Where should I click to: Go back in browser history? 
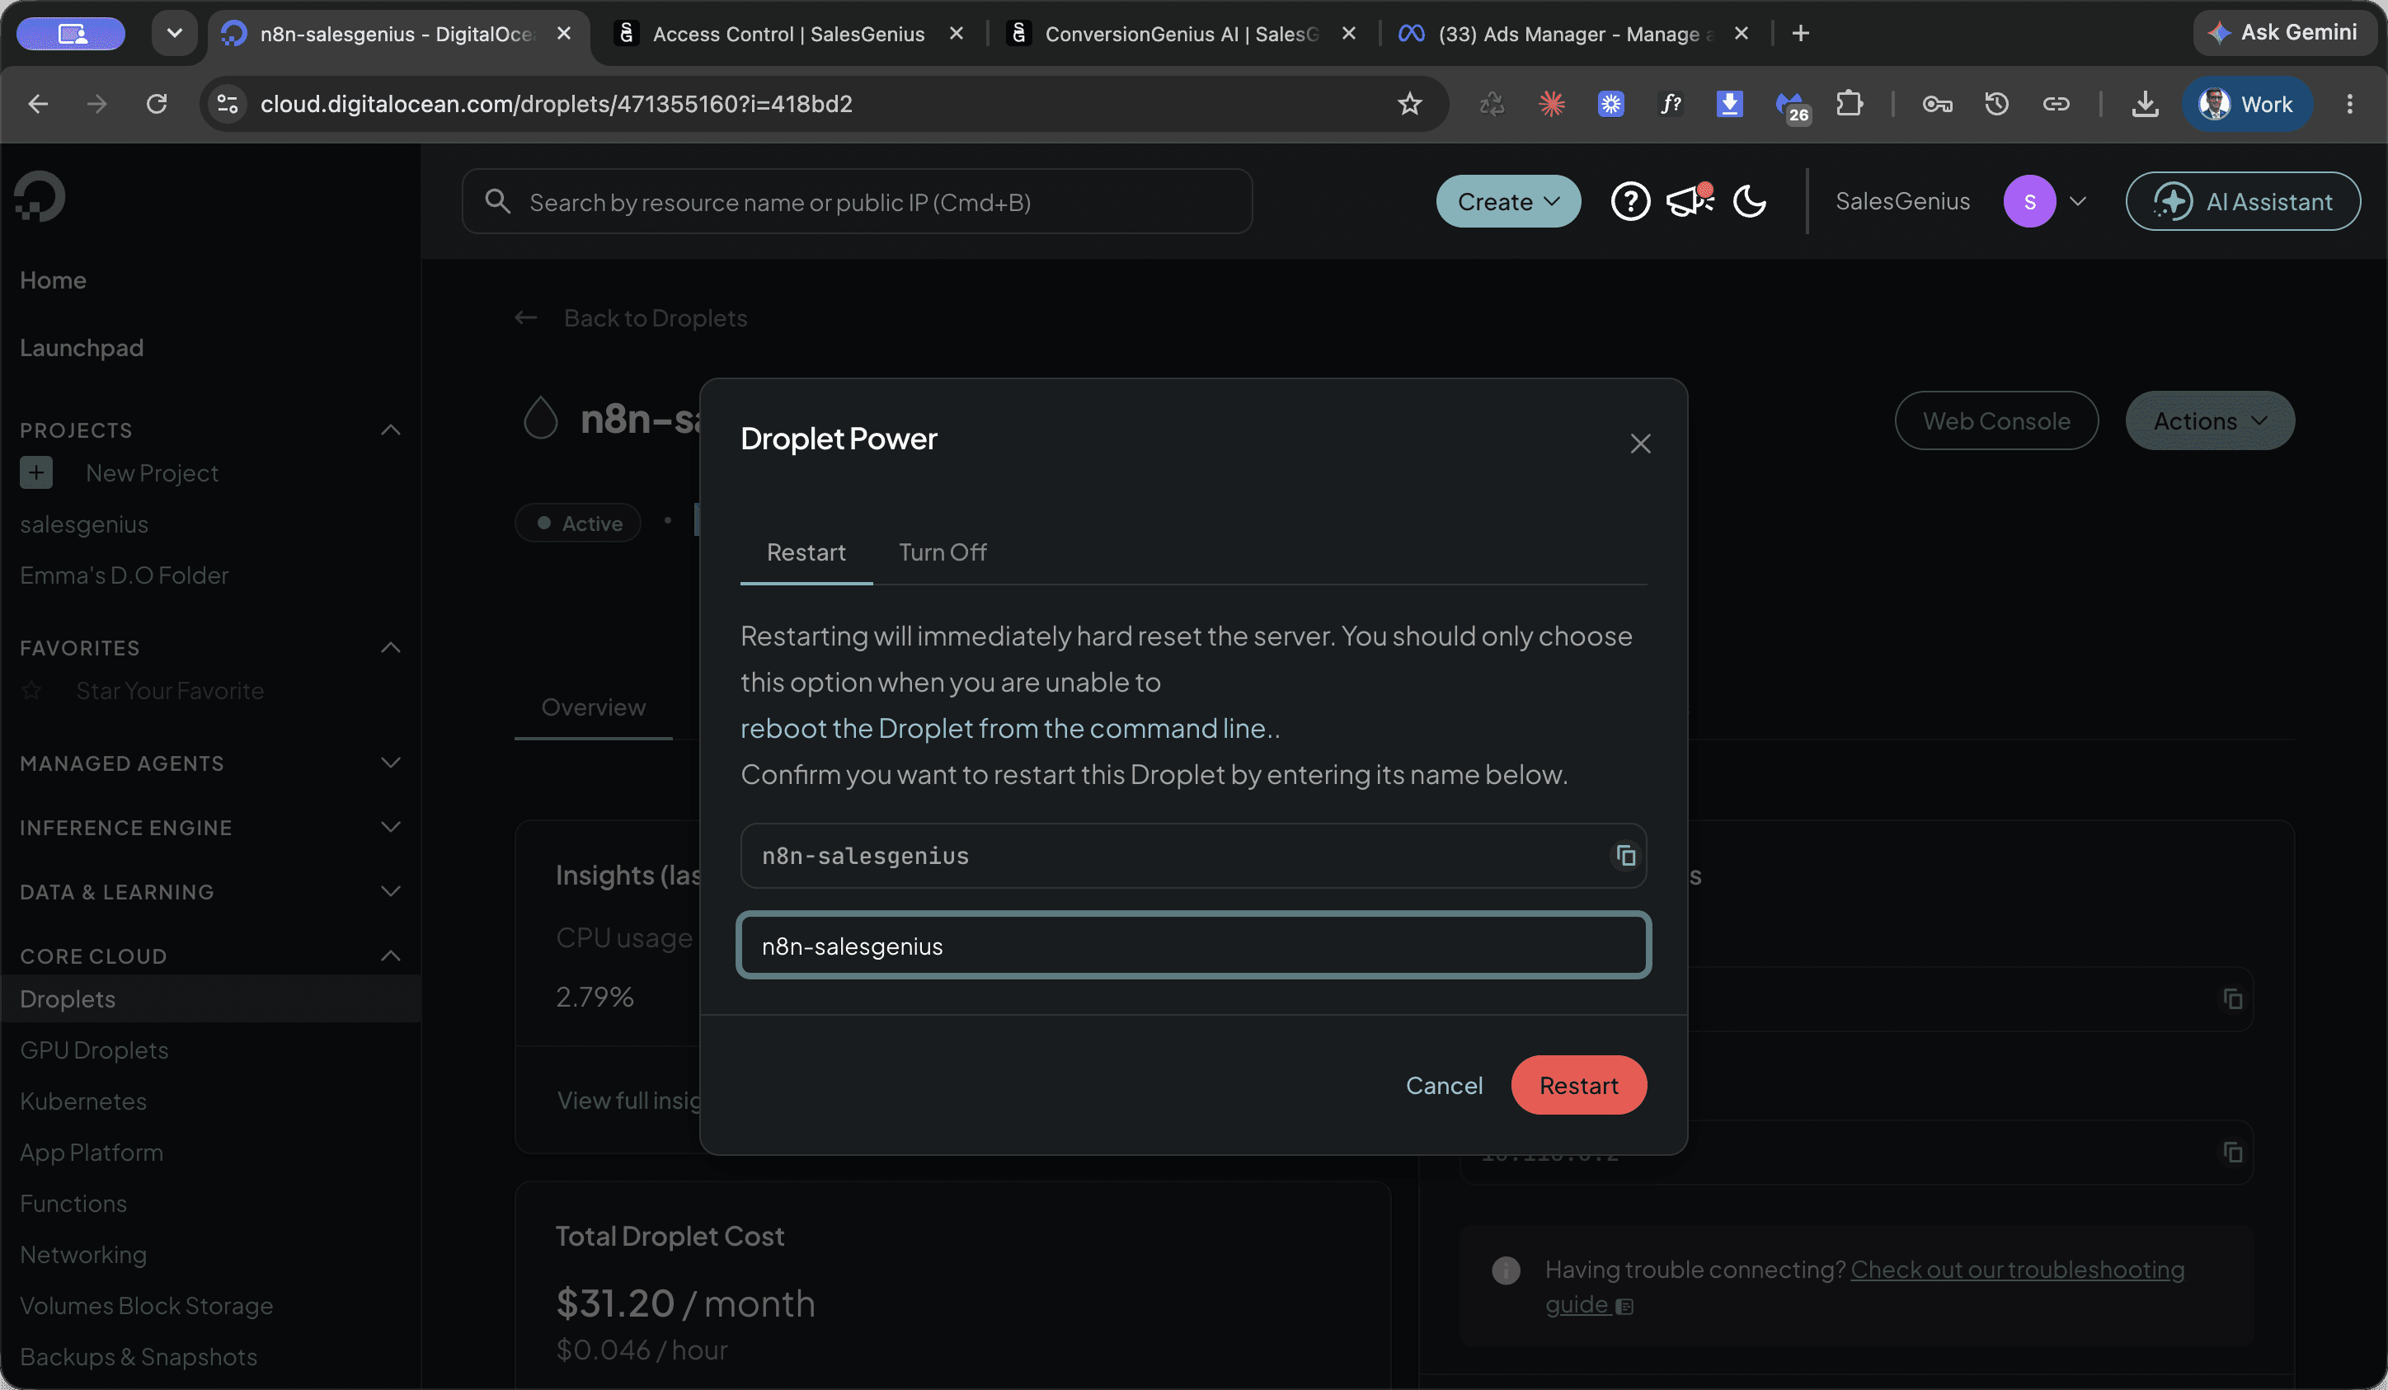tap(38, 103)
